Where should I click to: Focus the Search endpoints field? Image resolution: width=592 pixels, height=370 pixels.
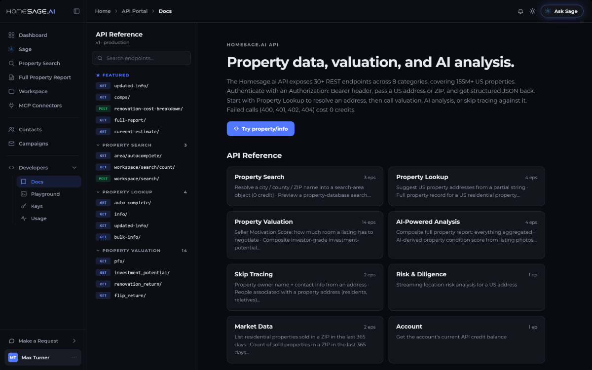(x=142, y=58)
